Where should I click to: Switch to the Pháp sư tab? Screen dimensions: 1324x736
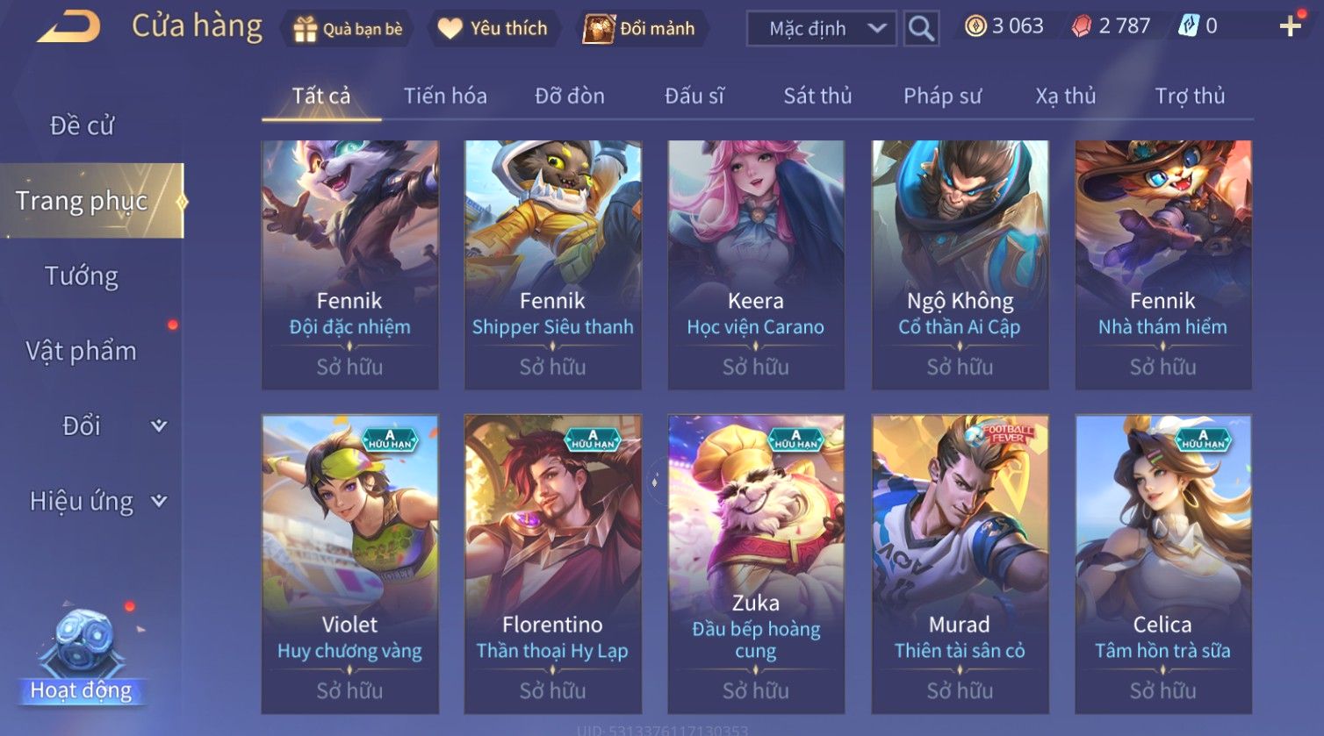click(x=942, y=96)
